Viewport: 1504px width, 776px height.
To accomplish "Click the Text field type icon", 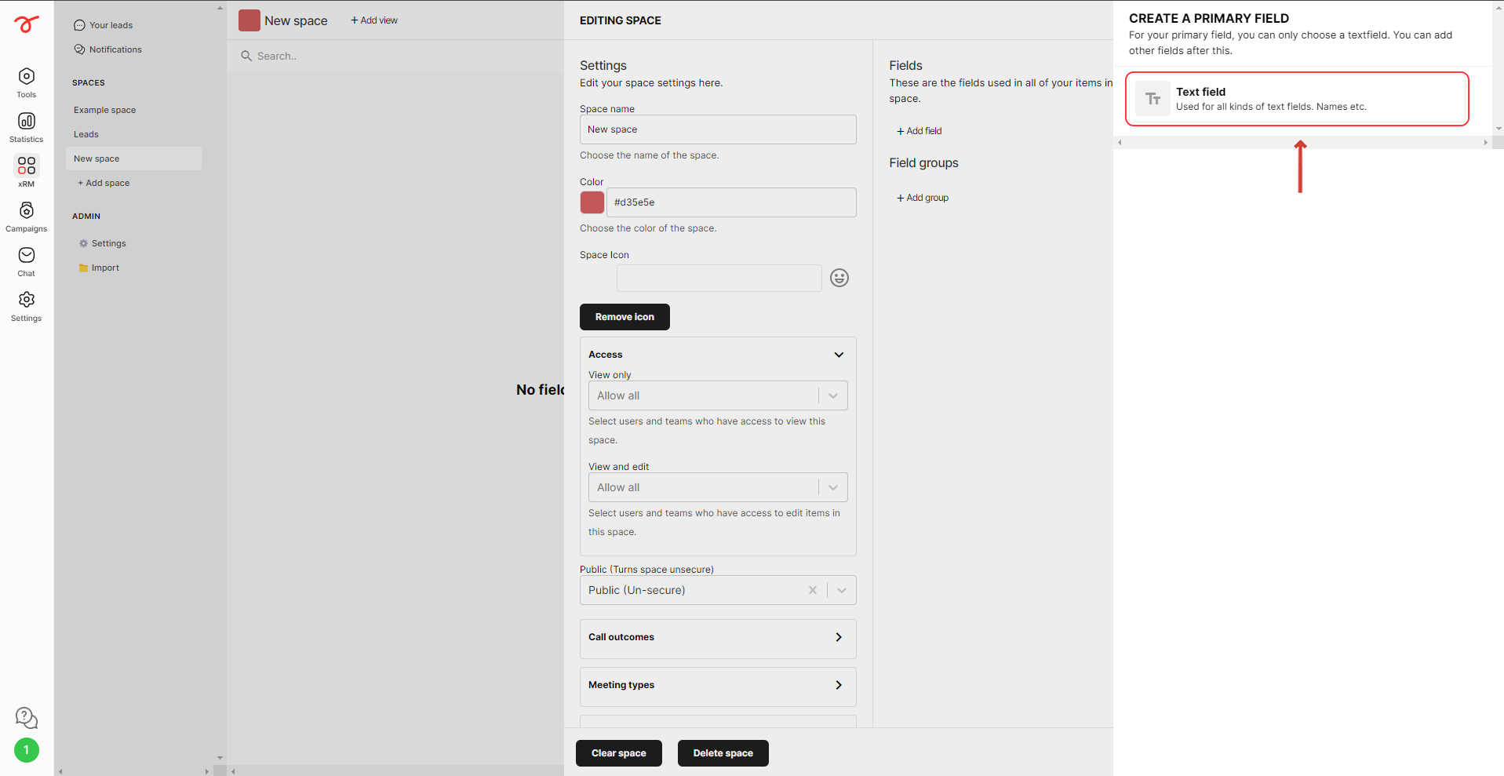I will (1153, 99).
